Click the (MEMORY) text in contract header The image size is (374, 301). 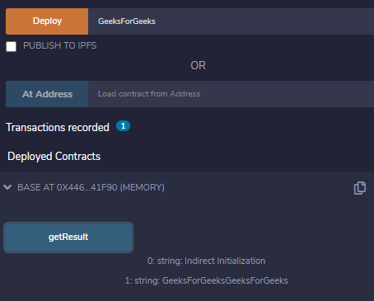point(143,187)
